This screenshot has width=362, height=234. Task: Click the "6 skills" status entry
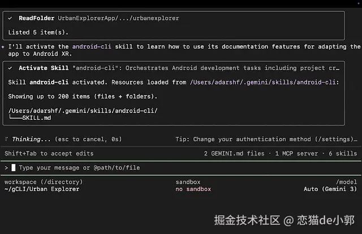[x=343, y=154]
